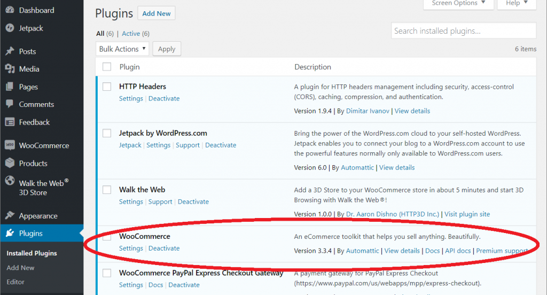547x295 pixels.
Task: Click the WooCommerce Woo icon in the sidebar
Action: pos(10,145)
